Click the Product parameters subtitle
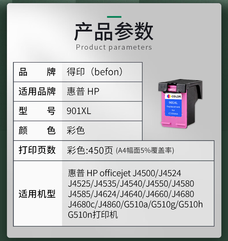 (114, 47)
